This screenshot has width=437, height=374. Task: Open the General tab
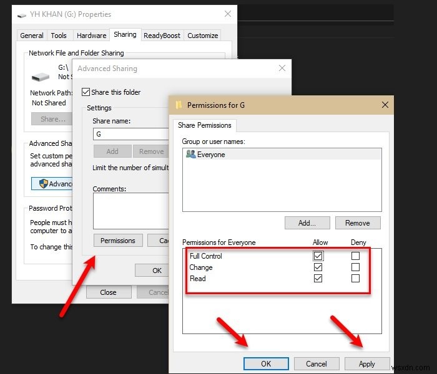click(32, 36)
